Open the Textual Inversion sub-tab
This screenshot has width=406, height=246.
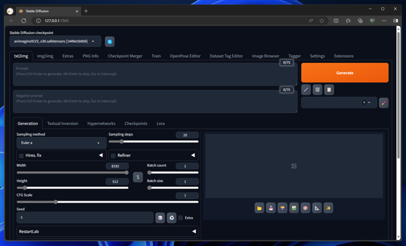[x=63, y=123]
